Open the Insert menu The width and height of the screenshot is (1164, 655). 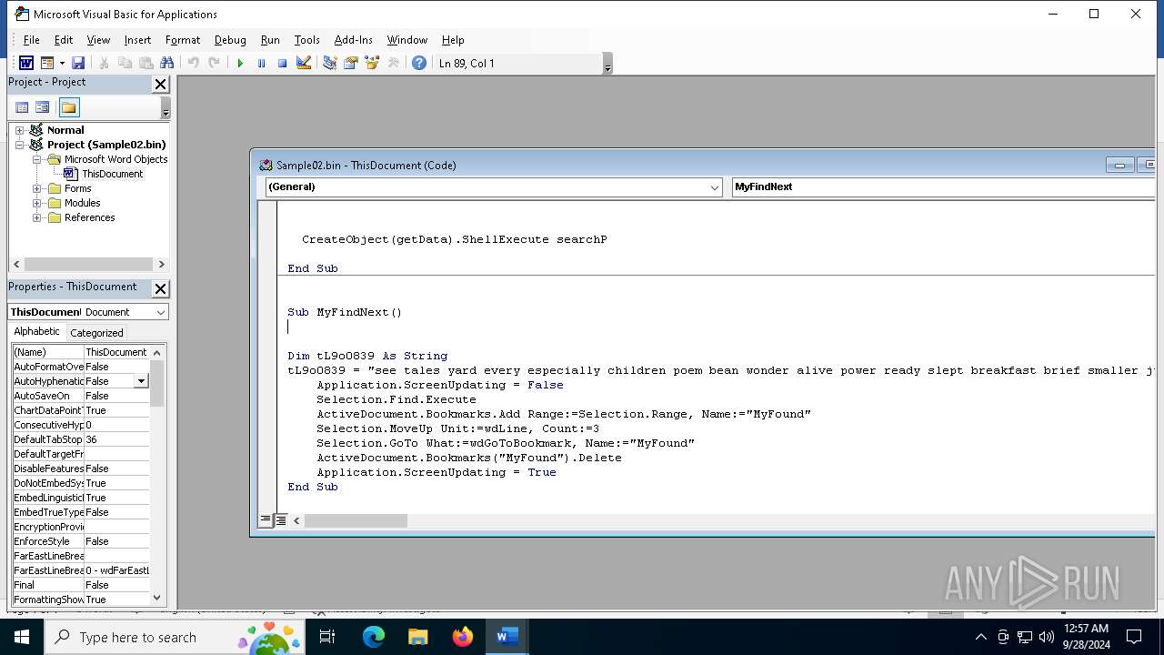pos(137,40)
